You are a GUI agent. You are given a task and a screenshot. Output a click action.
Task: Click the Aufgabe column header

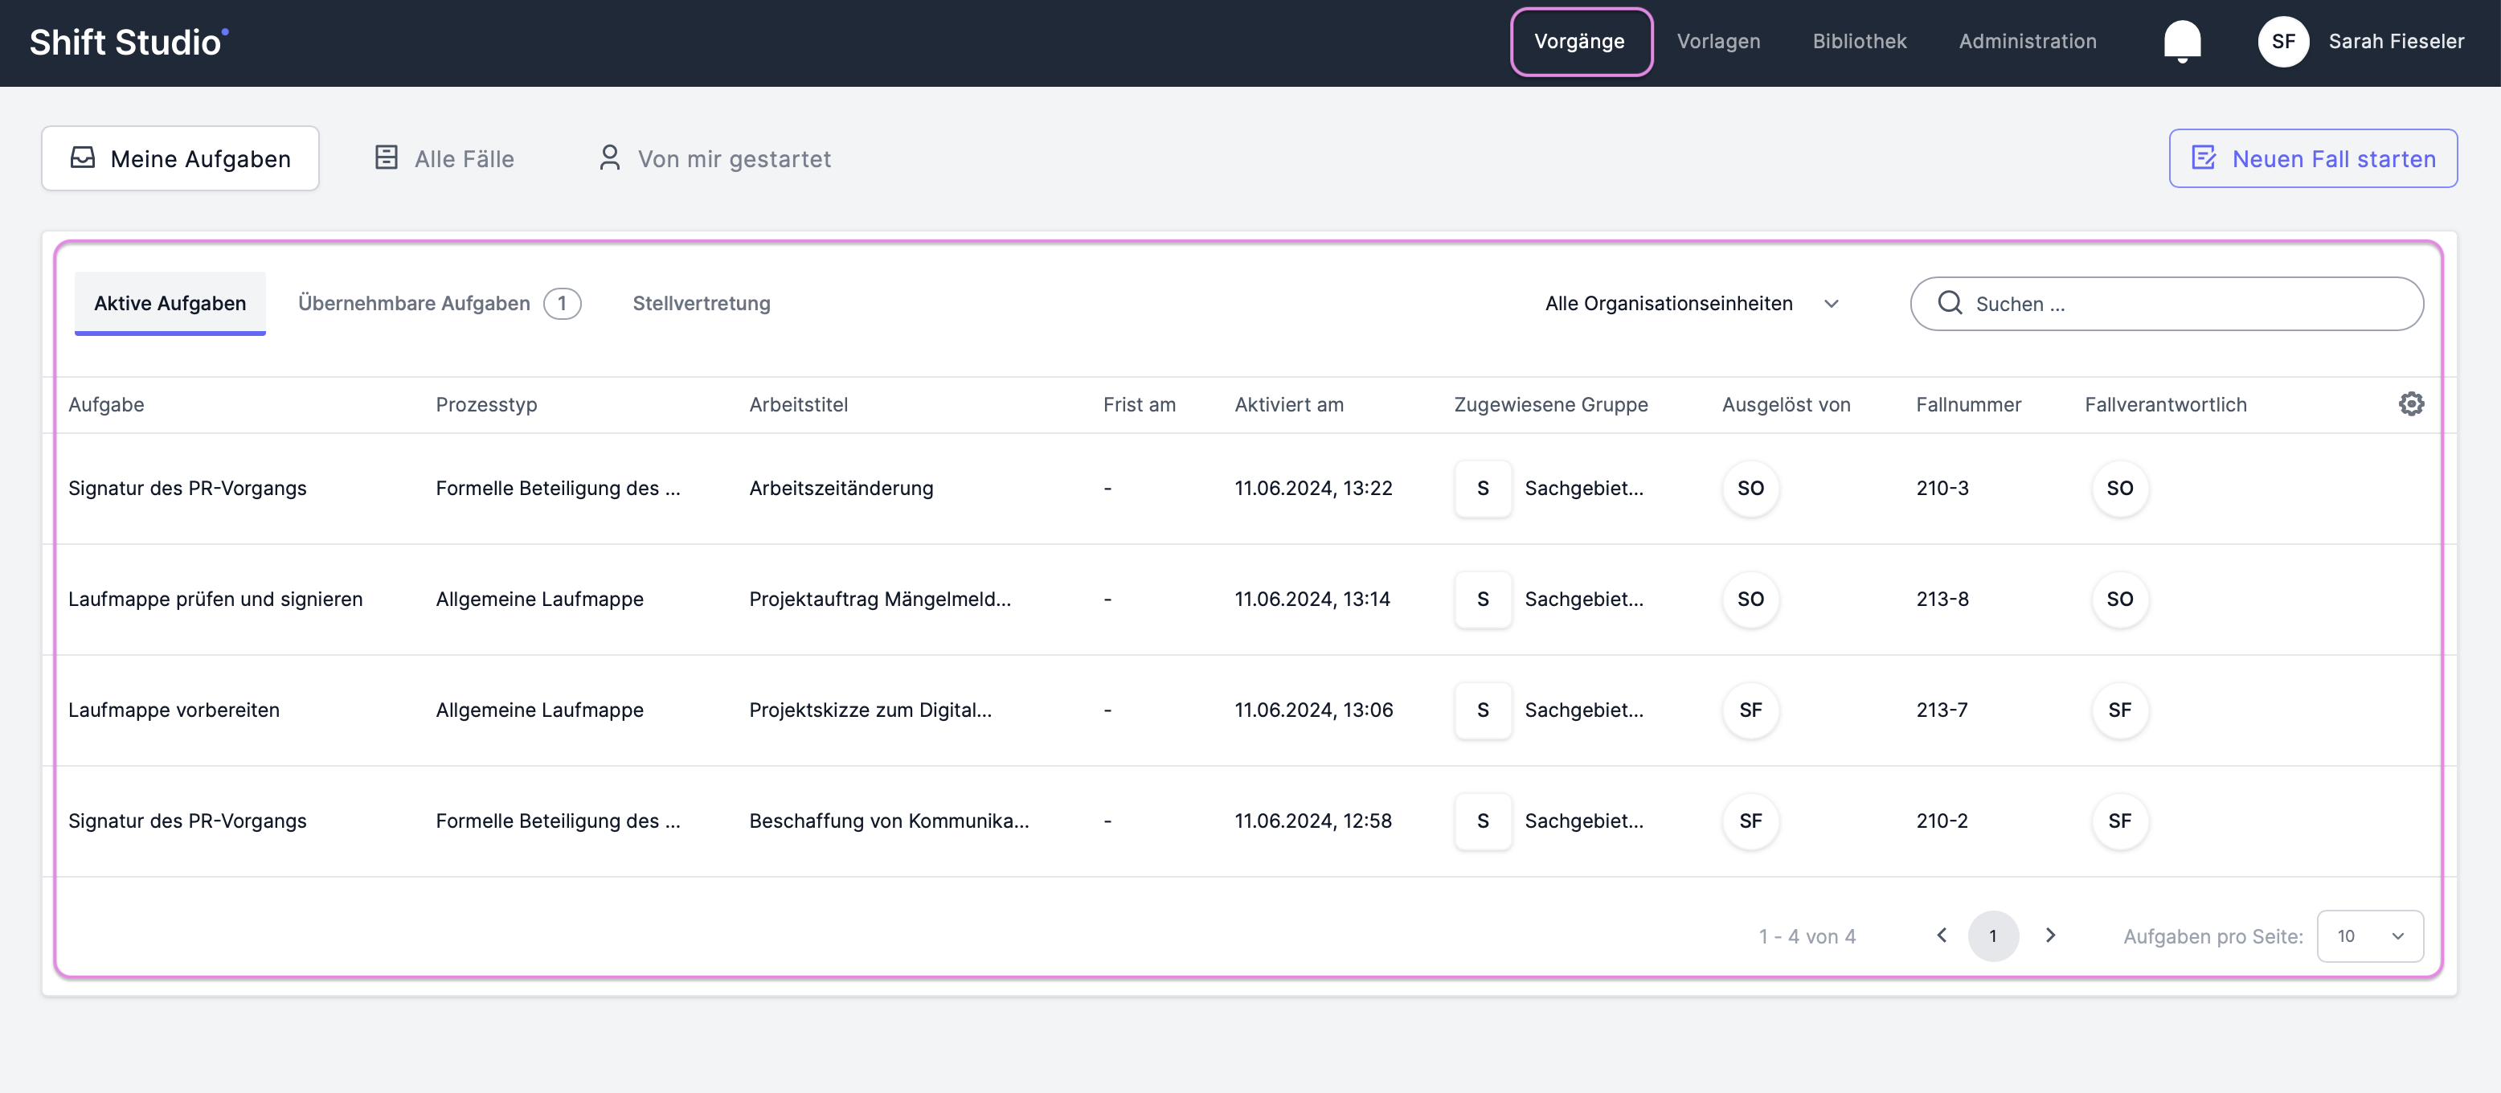(x=106, y=403)
